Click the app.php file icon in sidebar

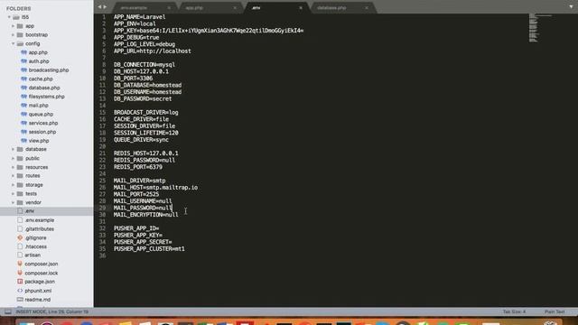click(24, 52)
